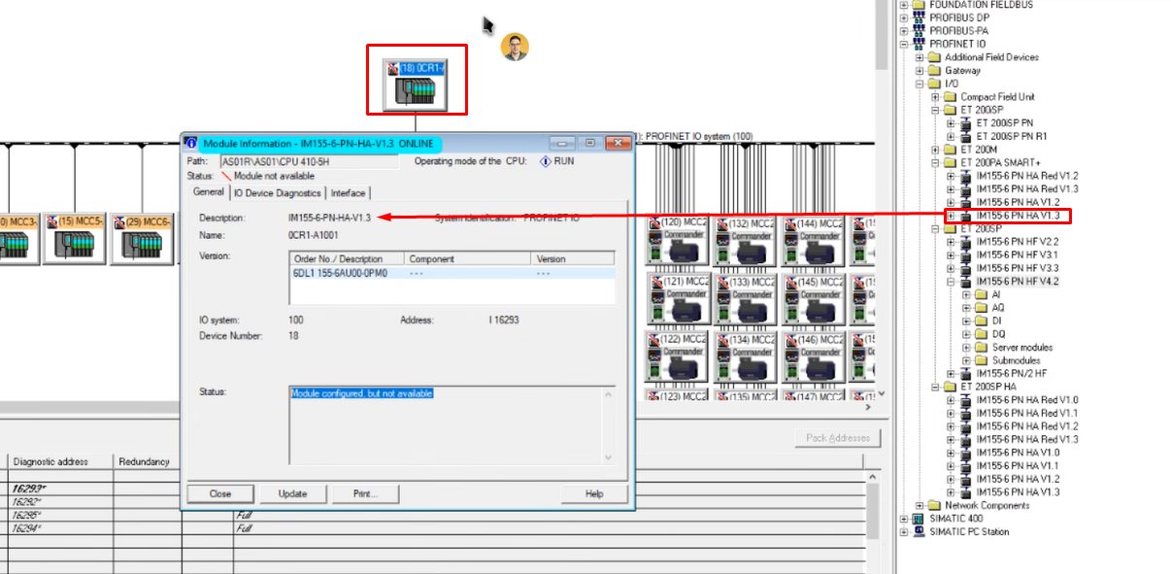
Task: Click the IM155-6 PN/2 HF module icon
Action: point(966,374)
